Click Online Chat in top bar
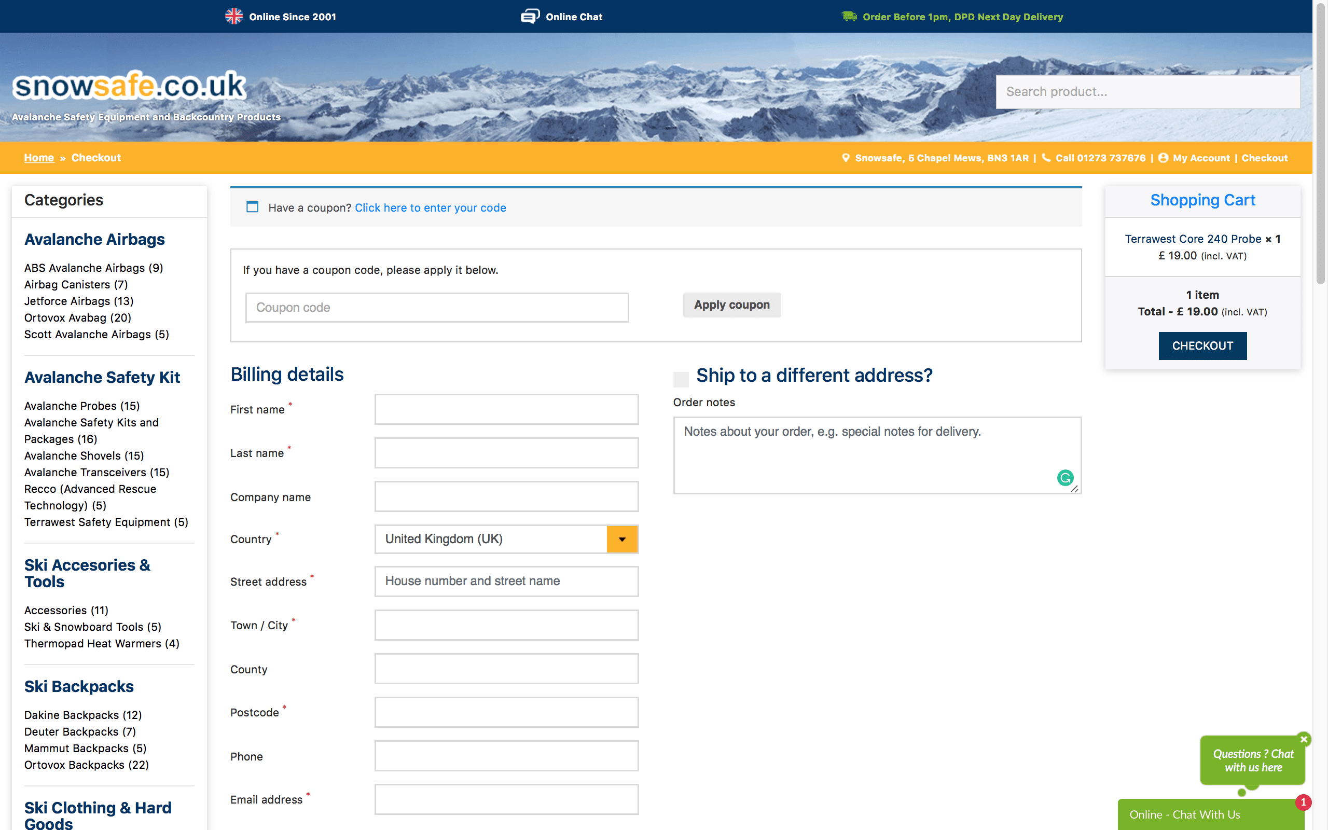1328x830 pixels. pos(574,17)
